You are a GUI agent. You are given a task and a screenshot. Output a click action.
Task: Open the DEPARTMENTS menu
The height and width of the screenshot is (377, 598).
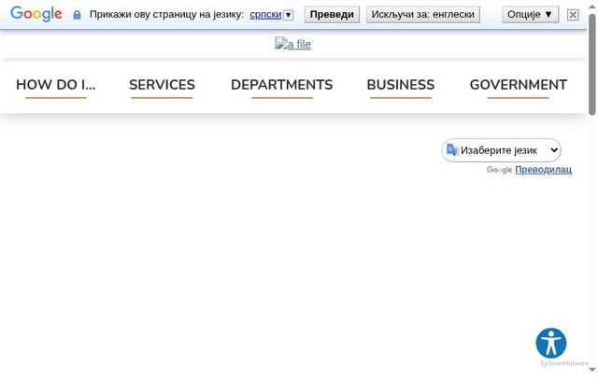click(282, 85)
